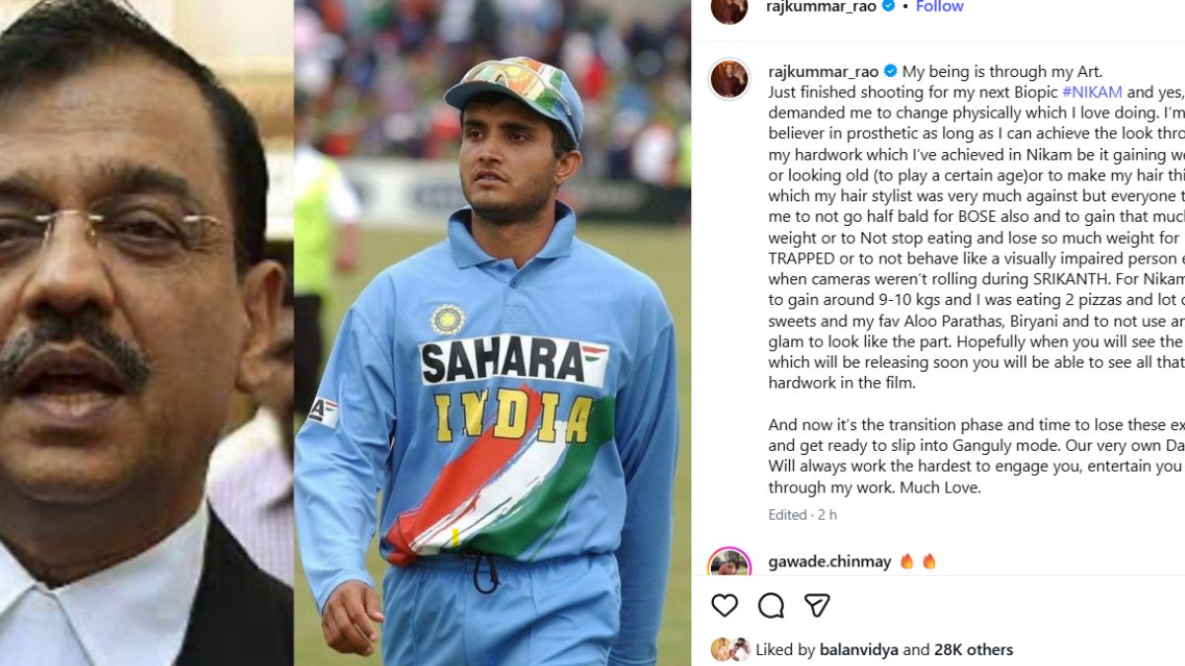Click the verified badge beside the caption username
The width and height of the screenshot is (1185, 666).
pos(890,71)
